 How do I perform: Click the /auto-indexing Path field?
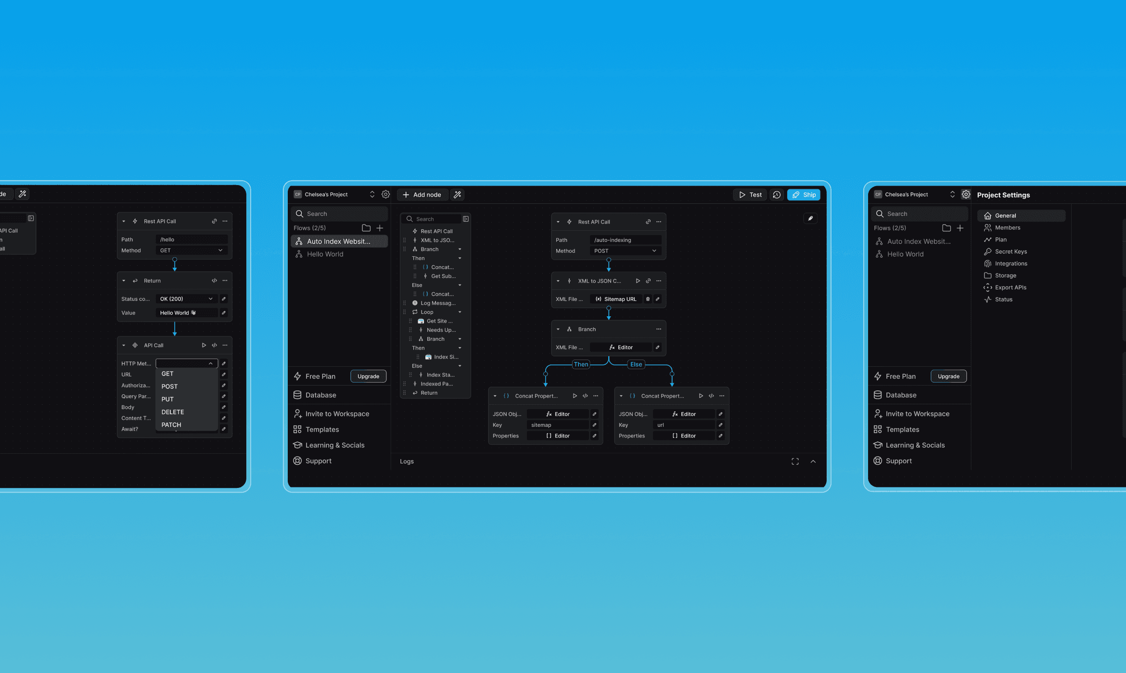coord(625,240)
